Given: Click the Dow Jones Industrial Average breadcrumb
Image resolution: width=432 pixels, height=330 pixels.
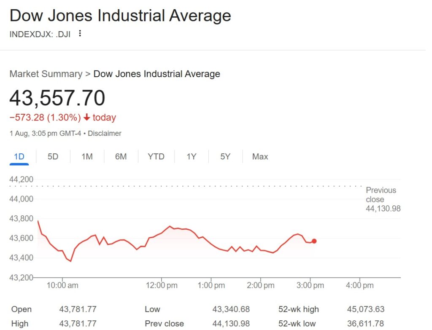Looking at the screenshot, I should tap(157, 74).
